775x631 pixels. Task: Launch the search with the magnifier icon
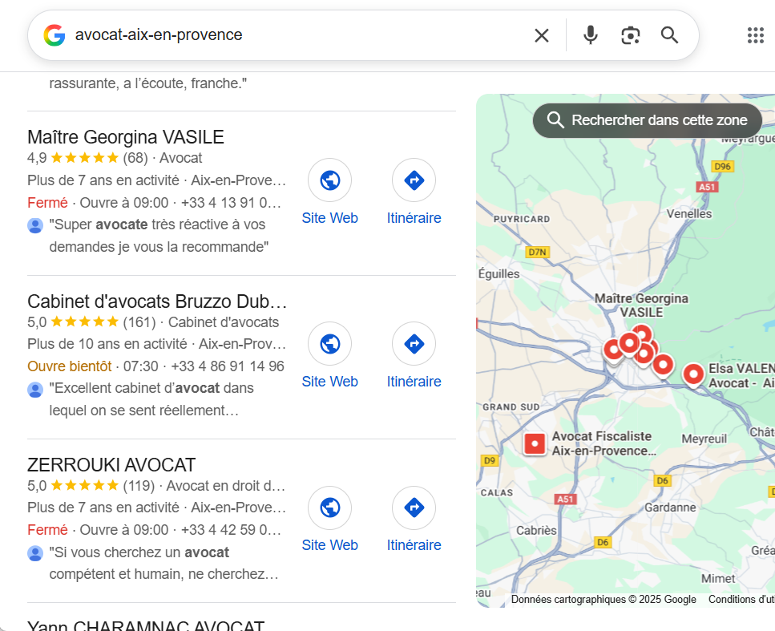pyautogui.click(x=669, y=35)
